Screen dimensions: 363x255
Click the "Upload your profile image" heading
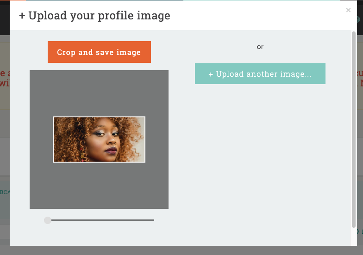(x=99, y=16)
